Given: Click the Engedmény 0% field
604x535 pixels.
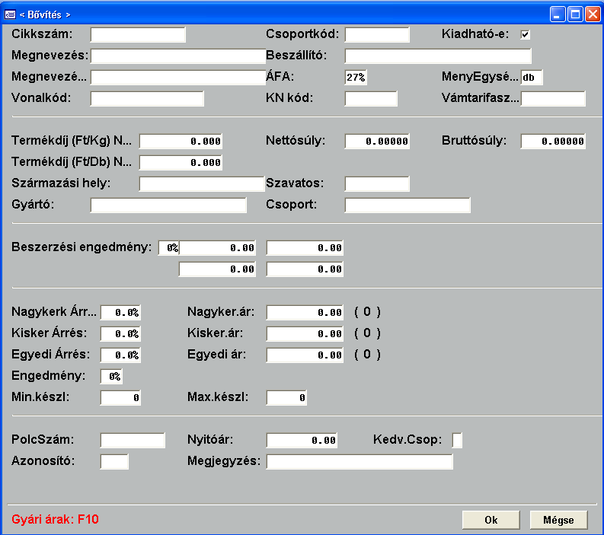Looking at the screenshot, I should click(111, 377).
